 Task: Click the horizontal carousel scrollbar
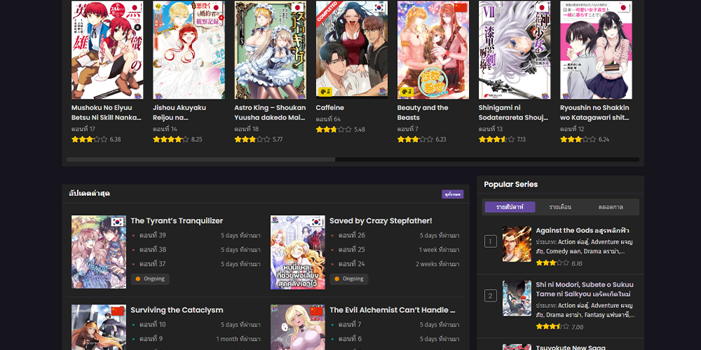click(353, 160)
